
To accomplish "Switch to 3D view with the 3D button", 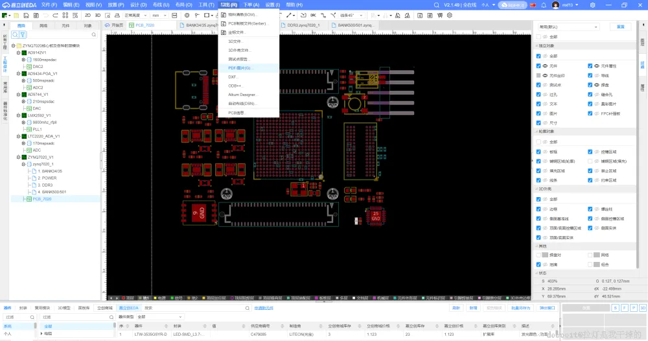I will point(98,15).
